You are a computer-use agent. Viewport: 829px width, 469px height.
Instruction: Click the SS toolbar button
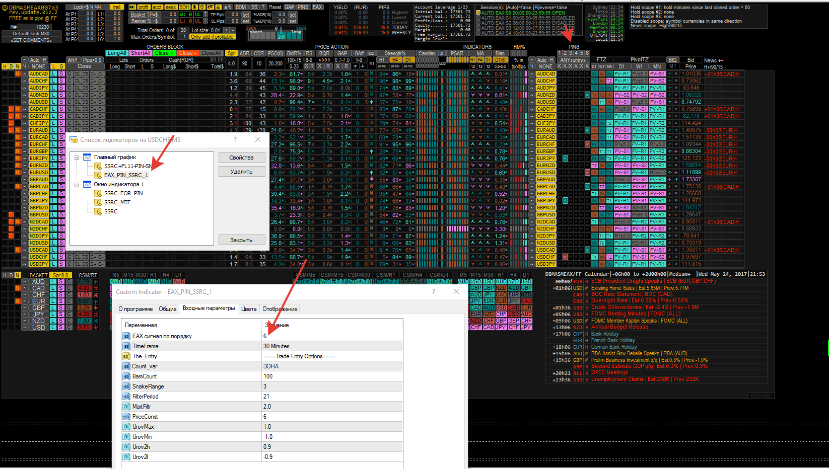254,7
